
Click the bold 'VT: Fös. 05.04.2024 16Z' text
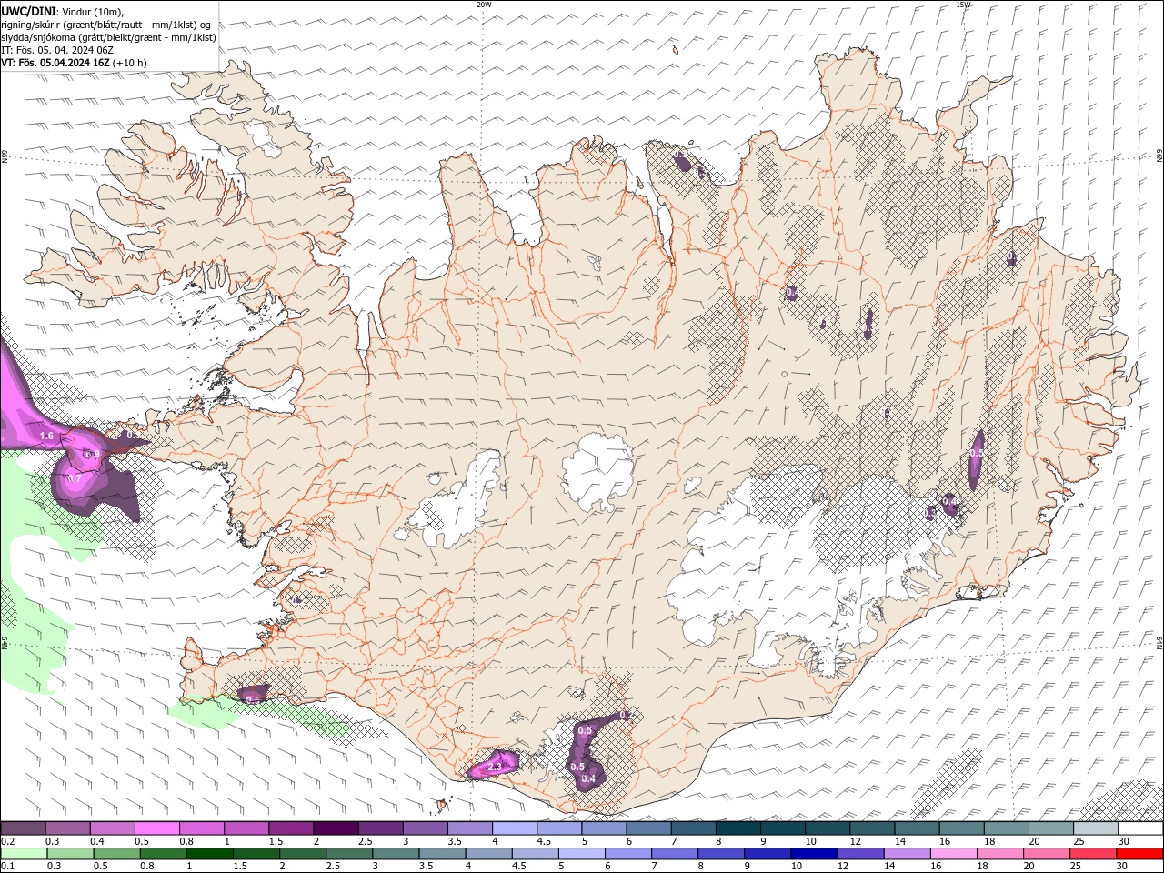coord(55,63)
